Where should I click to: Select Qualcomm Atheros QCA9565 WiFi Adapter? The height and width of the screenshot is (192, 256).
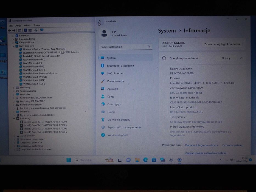[51, 52]
